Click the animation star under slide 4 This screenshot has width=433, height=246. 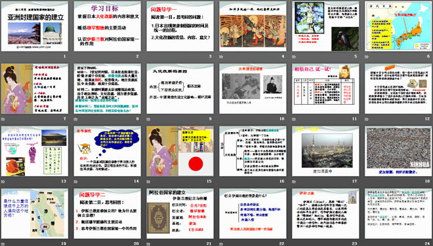click(221, 57)
